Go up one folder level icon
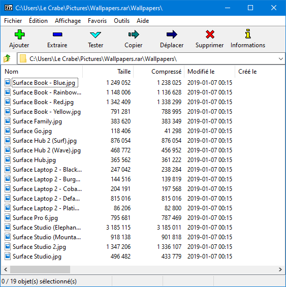 [7, 58]
